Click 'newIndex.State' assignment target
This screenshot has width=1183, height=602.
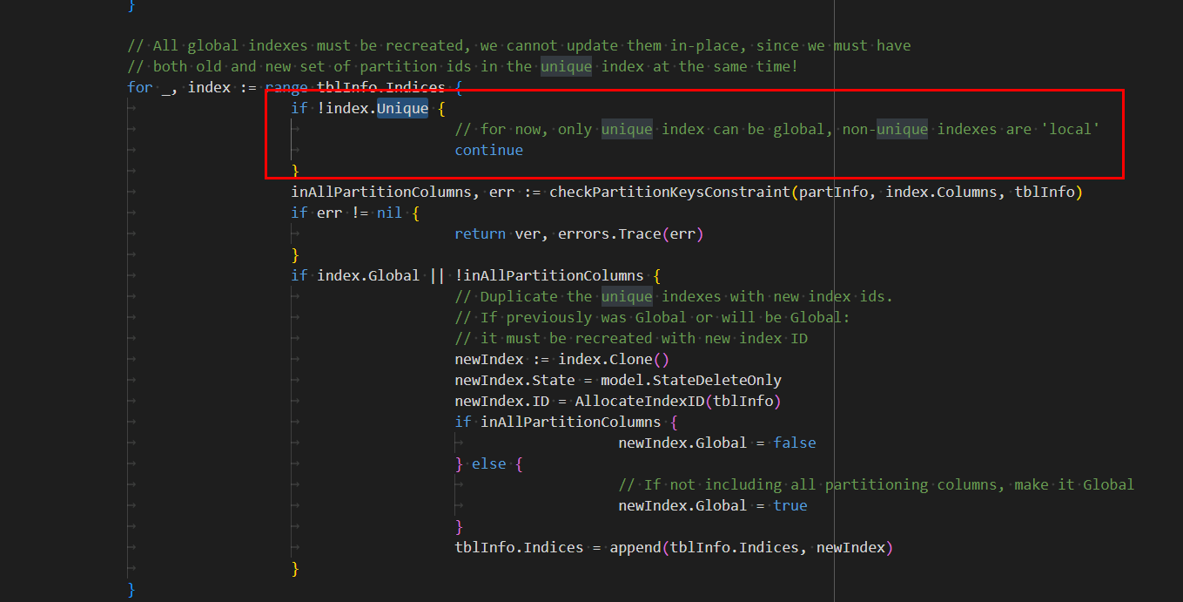[x=514, y=380]
